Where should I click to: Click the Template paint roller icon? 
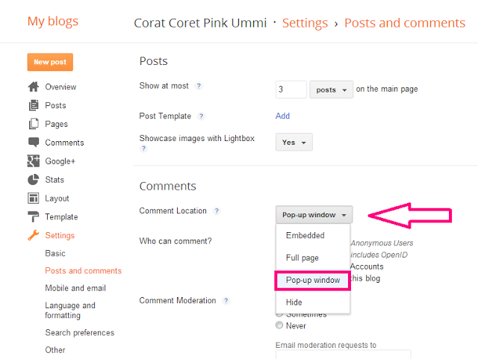[x=33, y=217]
